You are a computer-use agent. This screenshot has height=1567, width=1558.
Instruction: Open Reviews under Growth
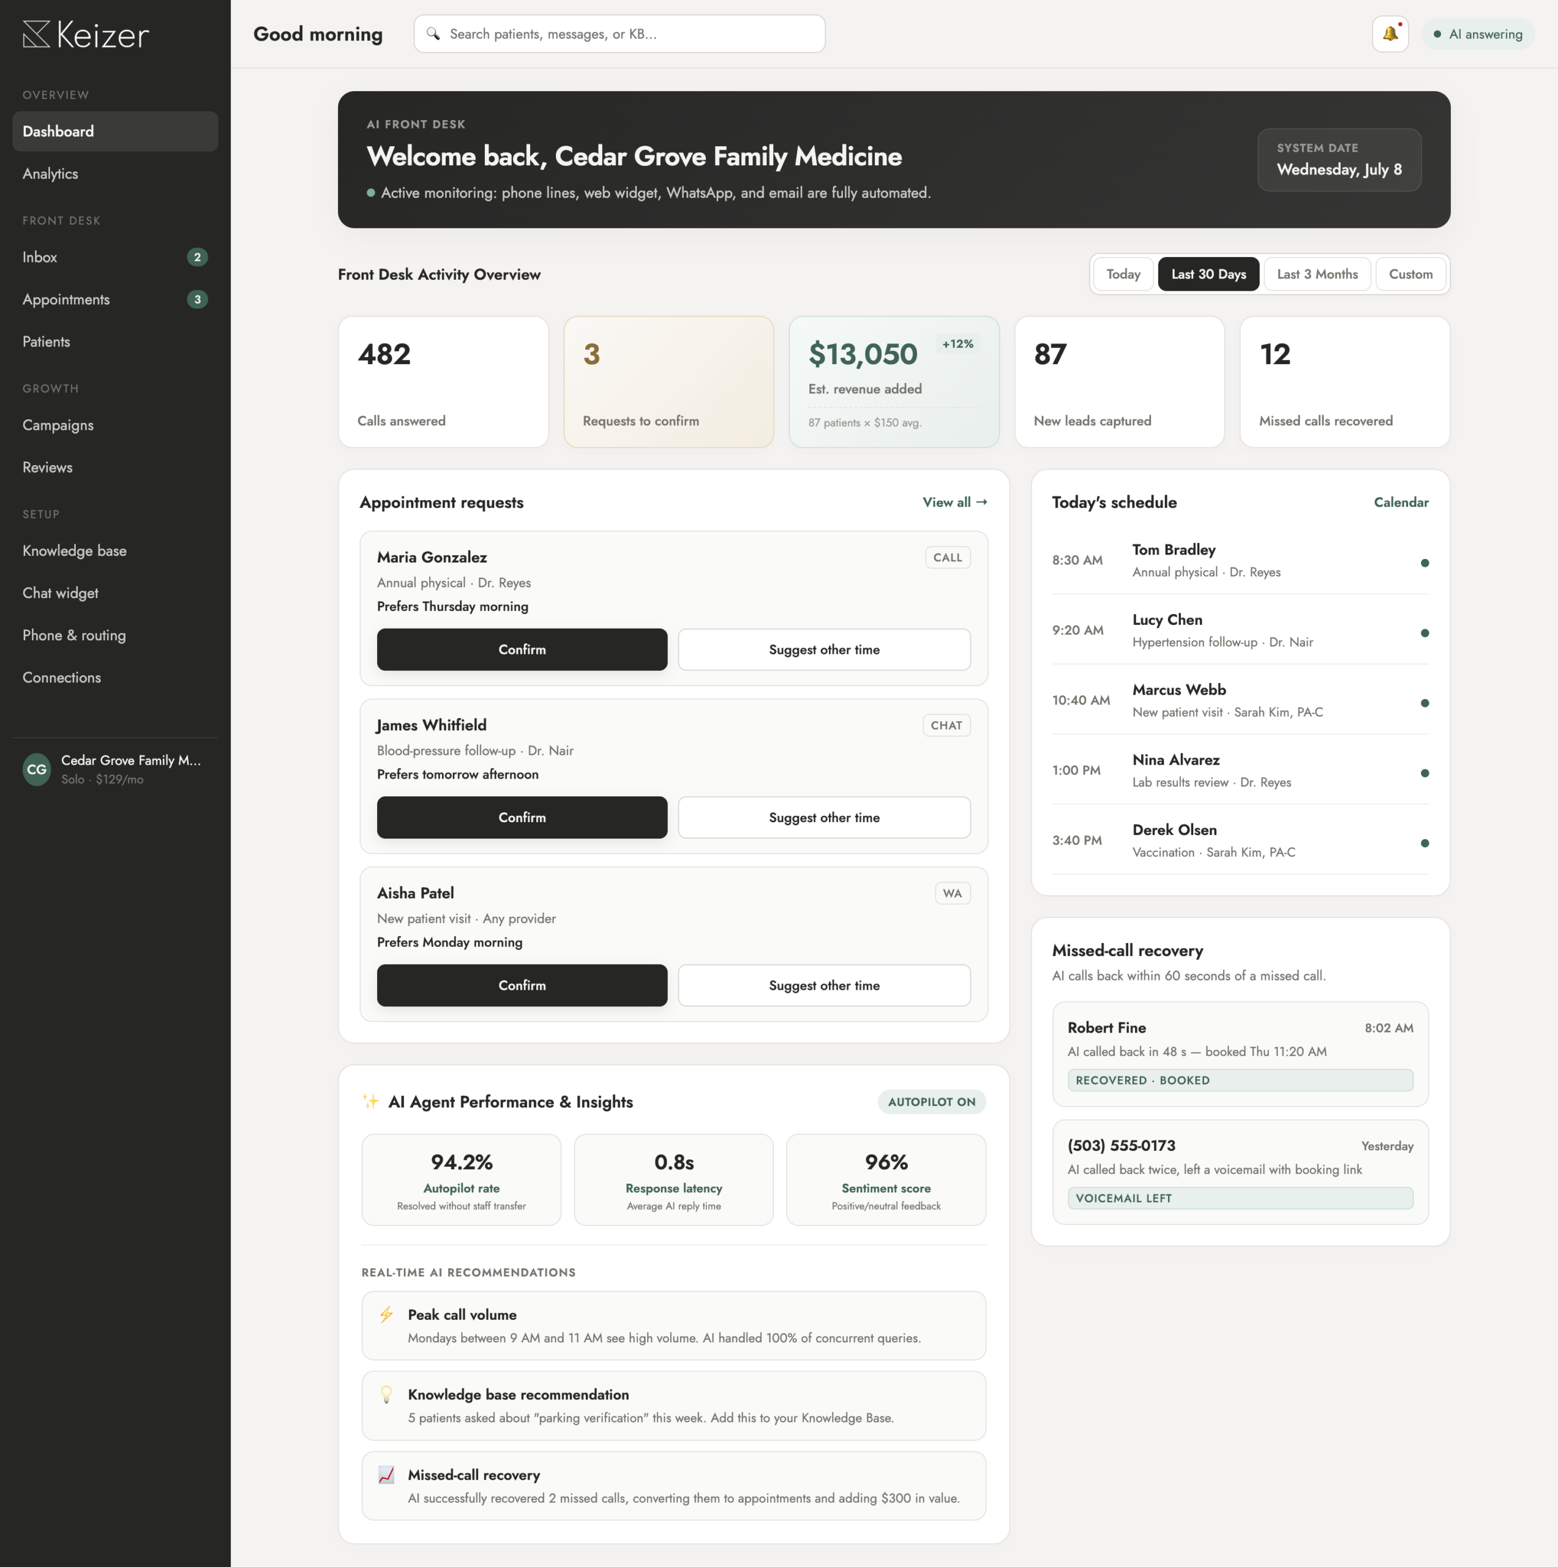tap(115, 467)
